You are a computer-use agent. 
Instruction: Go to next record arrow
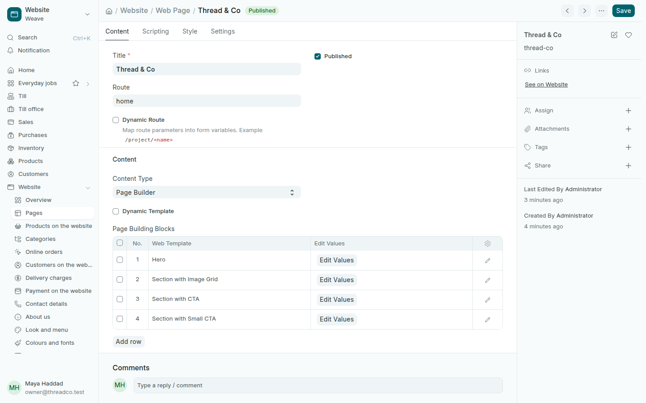pos(585,11)
